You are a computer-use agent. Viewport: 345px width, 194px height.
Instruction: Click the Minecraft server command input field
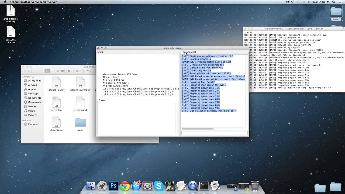click(x=215, y=133)
